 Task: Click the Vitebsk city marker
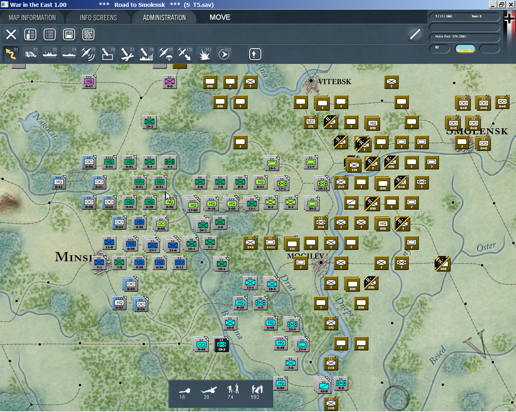tap(311, 81)
